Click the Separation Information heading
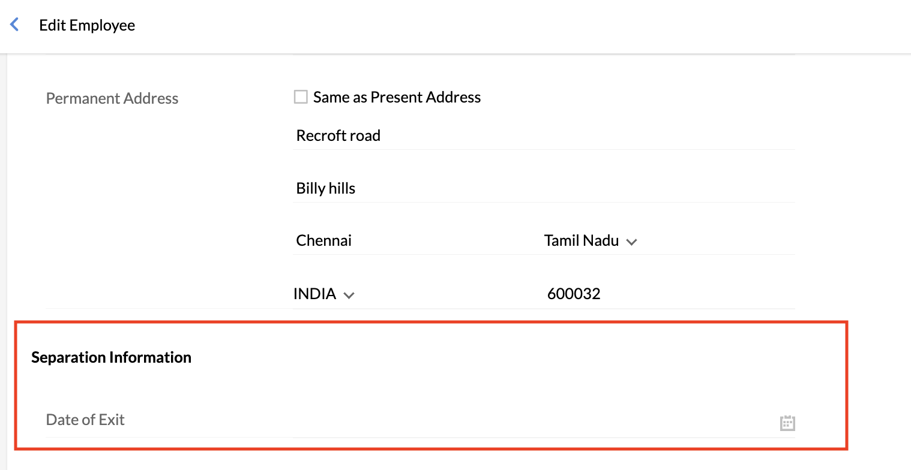Image resolution: width=911 pixels, height=470 pixels. pyautogui.click(x=112, y=357)
